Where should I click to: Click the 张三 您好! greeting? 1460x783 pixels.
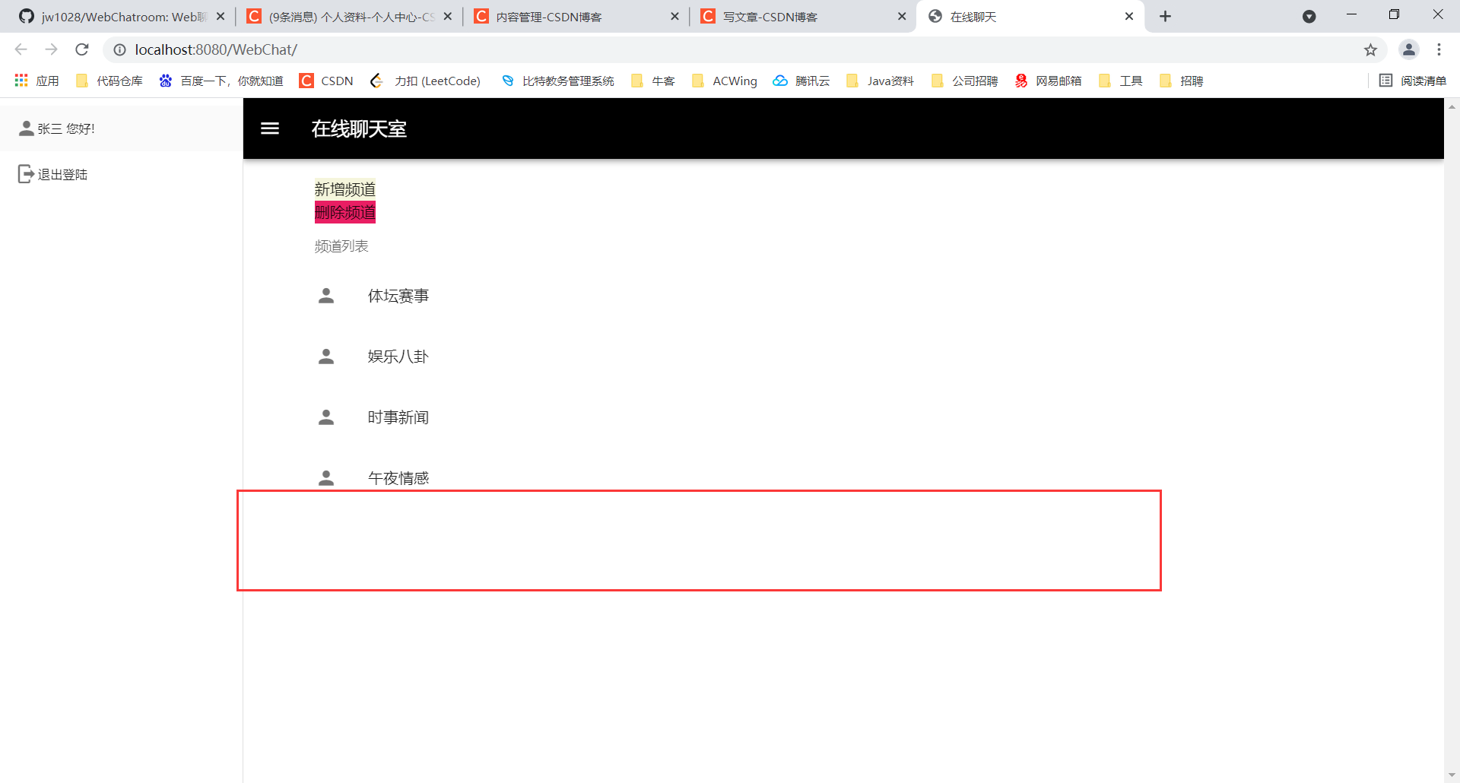pos(66,128)
